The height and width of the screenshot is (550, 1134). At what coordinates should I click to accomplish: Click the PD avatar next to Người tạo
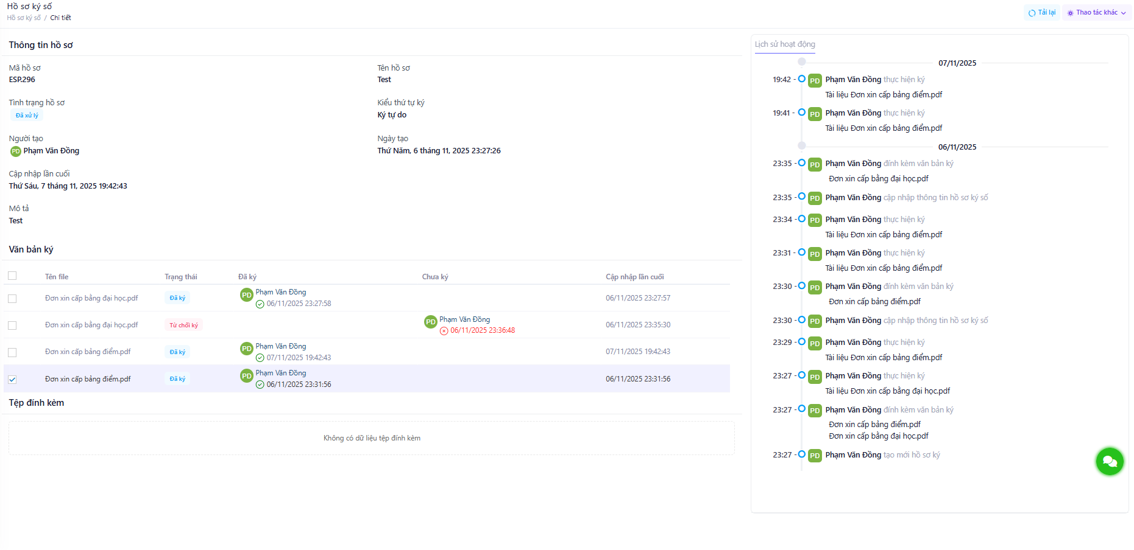tap(16, 151)
